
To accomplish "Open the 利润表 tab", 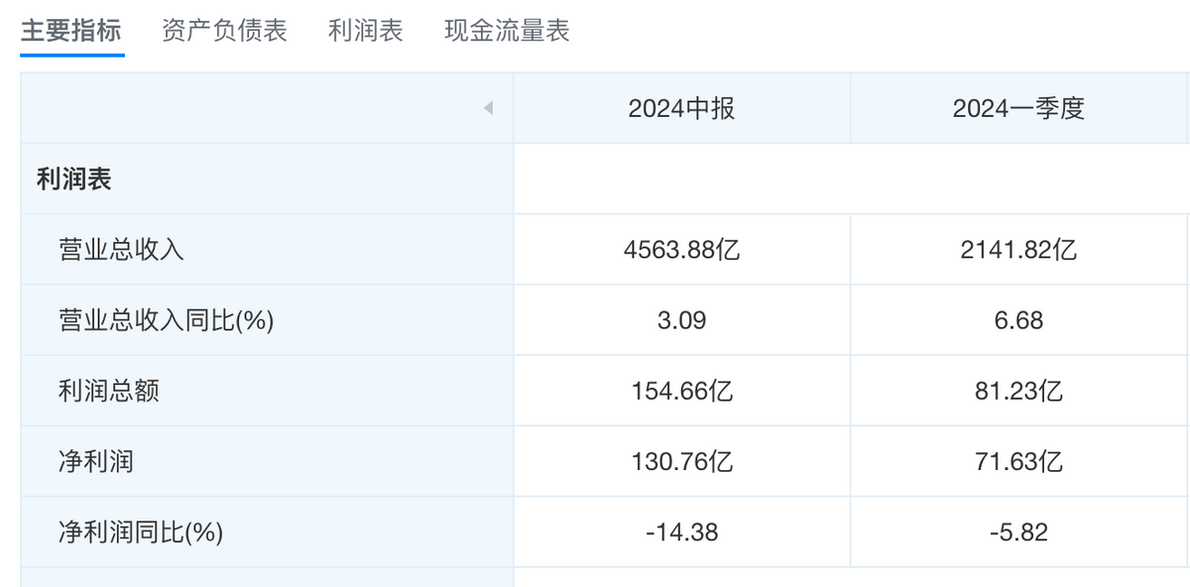I will pos(366,31).
